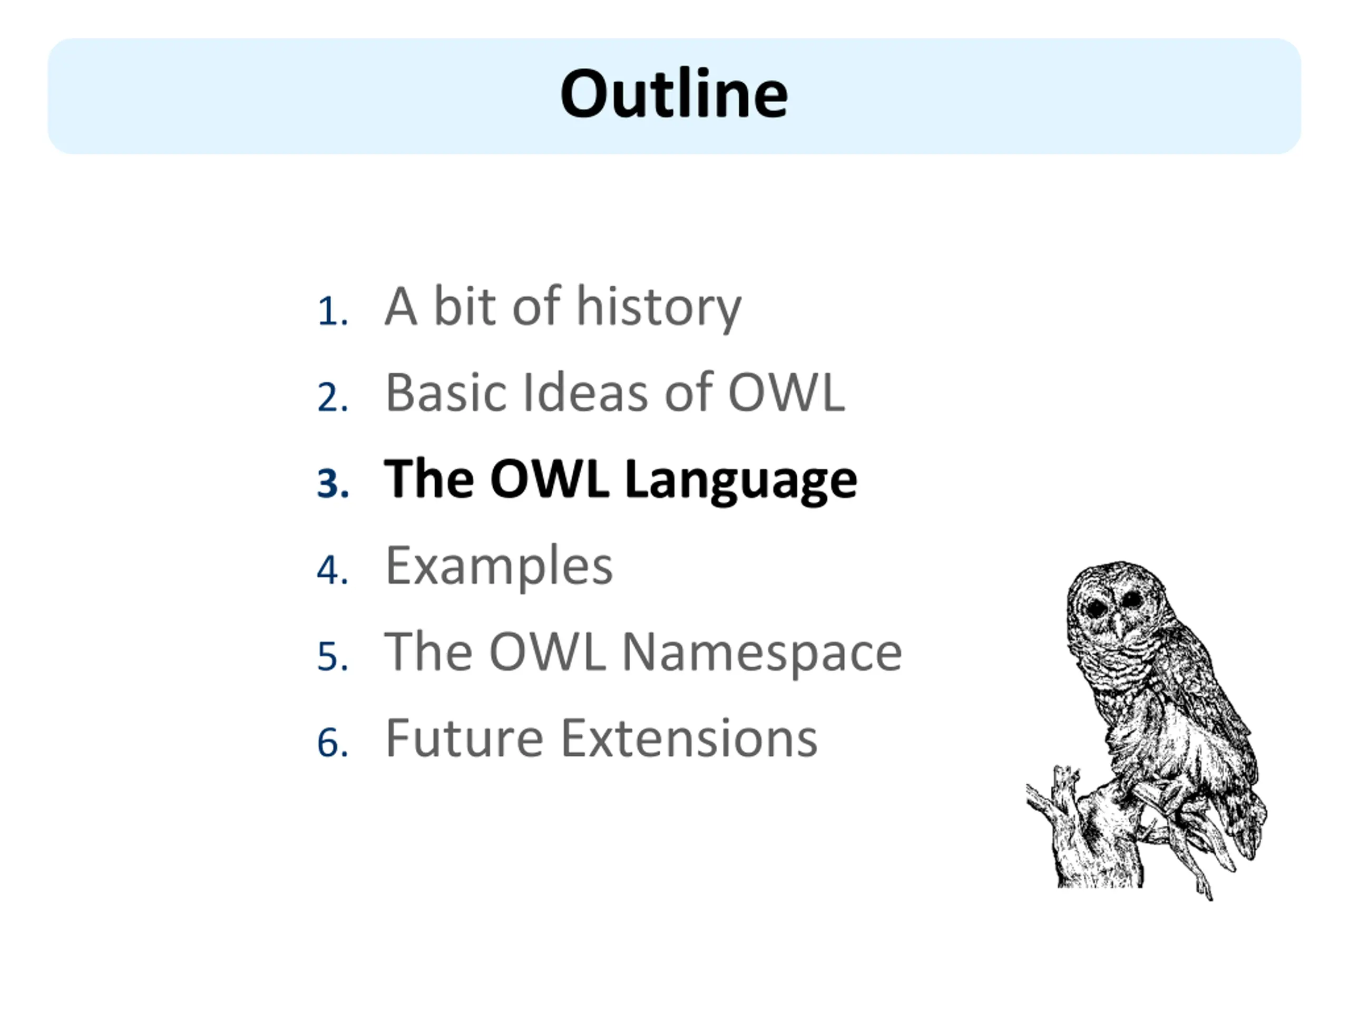1349x1012 pixels.
Task: Select 'Basic Ideas of OWL' item
Action: [615, 392]
